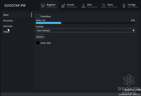Click the Configs figure icon
The height and width of the screenshot is (96, 141).
pyautogui.click(x=124, y=6)
